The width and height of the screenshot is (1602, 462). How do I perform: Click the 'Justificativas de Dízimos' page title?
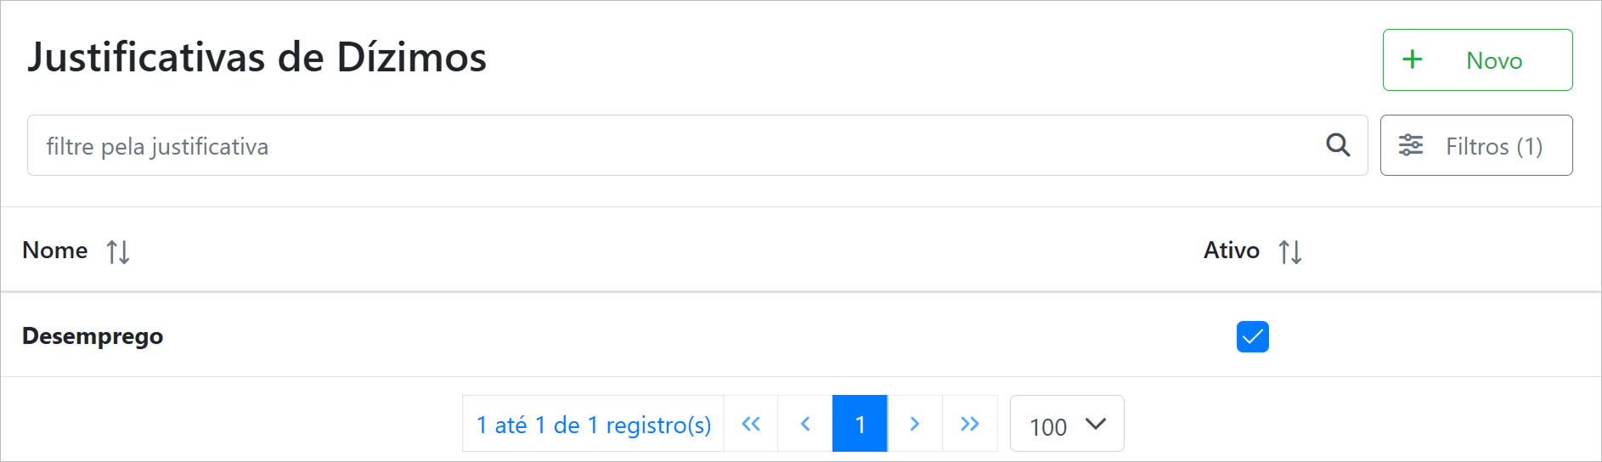click(257, 58)
